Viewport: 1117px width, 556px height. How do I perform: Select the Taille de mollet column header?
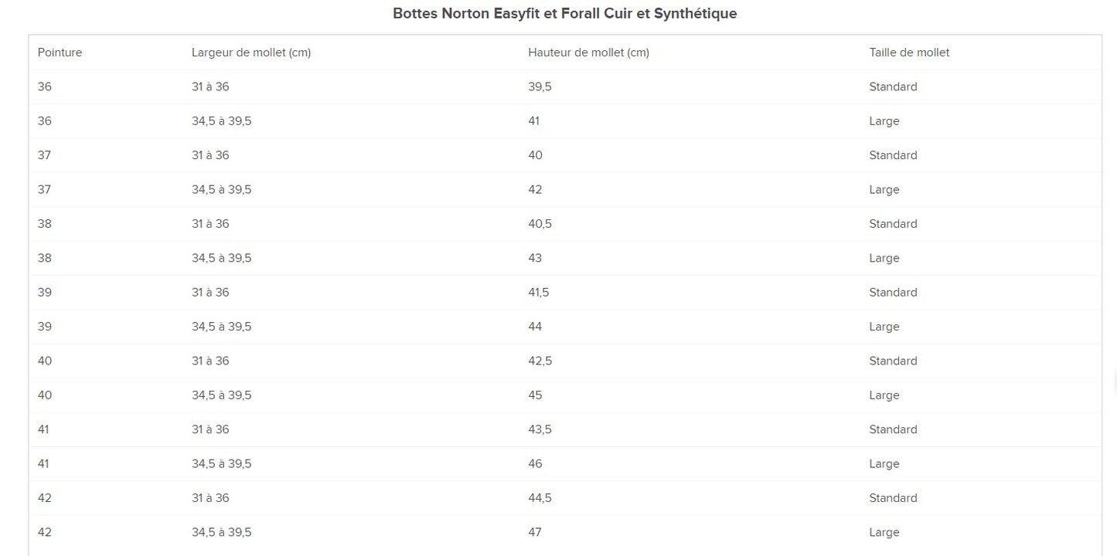pyautogui.click(x=909, y=53)
